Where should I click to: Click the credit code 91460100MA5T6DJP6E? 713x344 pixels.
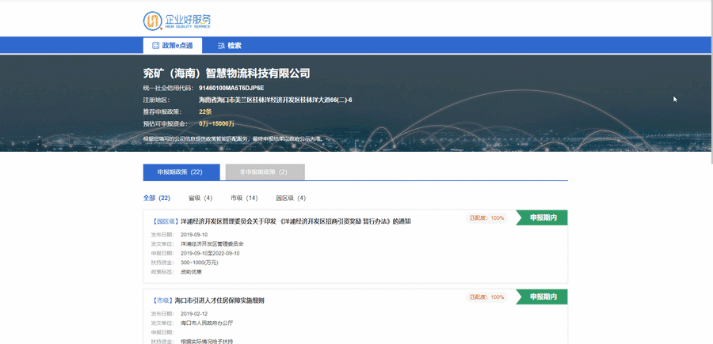click(x=231, y=88)
